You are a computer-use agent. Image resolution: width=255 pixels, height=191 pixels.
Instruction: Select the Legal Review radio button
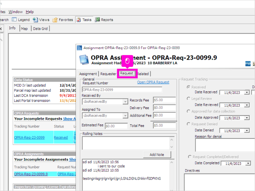188,98
